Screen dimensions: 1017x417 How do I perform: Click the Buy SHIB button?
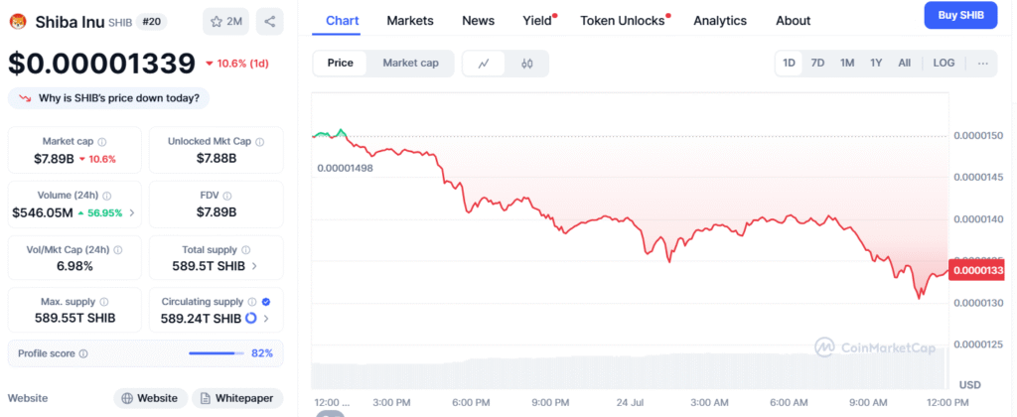click(x=960, y=16)
